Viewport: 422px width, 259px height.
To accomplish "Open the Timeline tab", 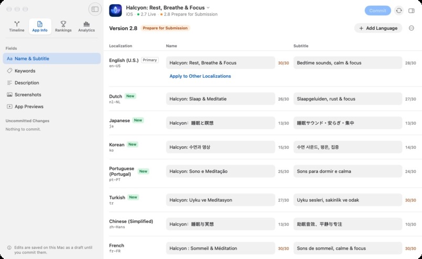I will pos(17,27).
